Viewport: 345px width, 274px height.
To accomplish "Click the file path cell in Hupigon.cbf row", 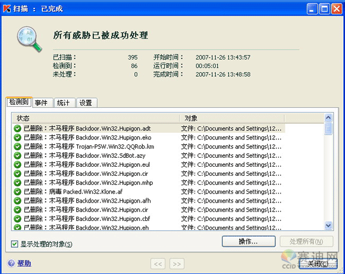I will click(231, 219).
